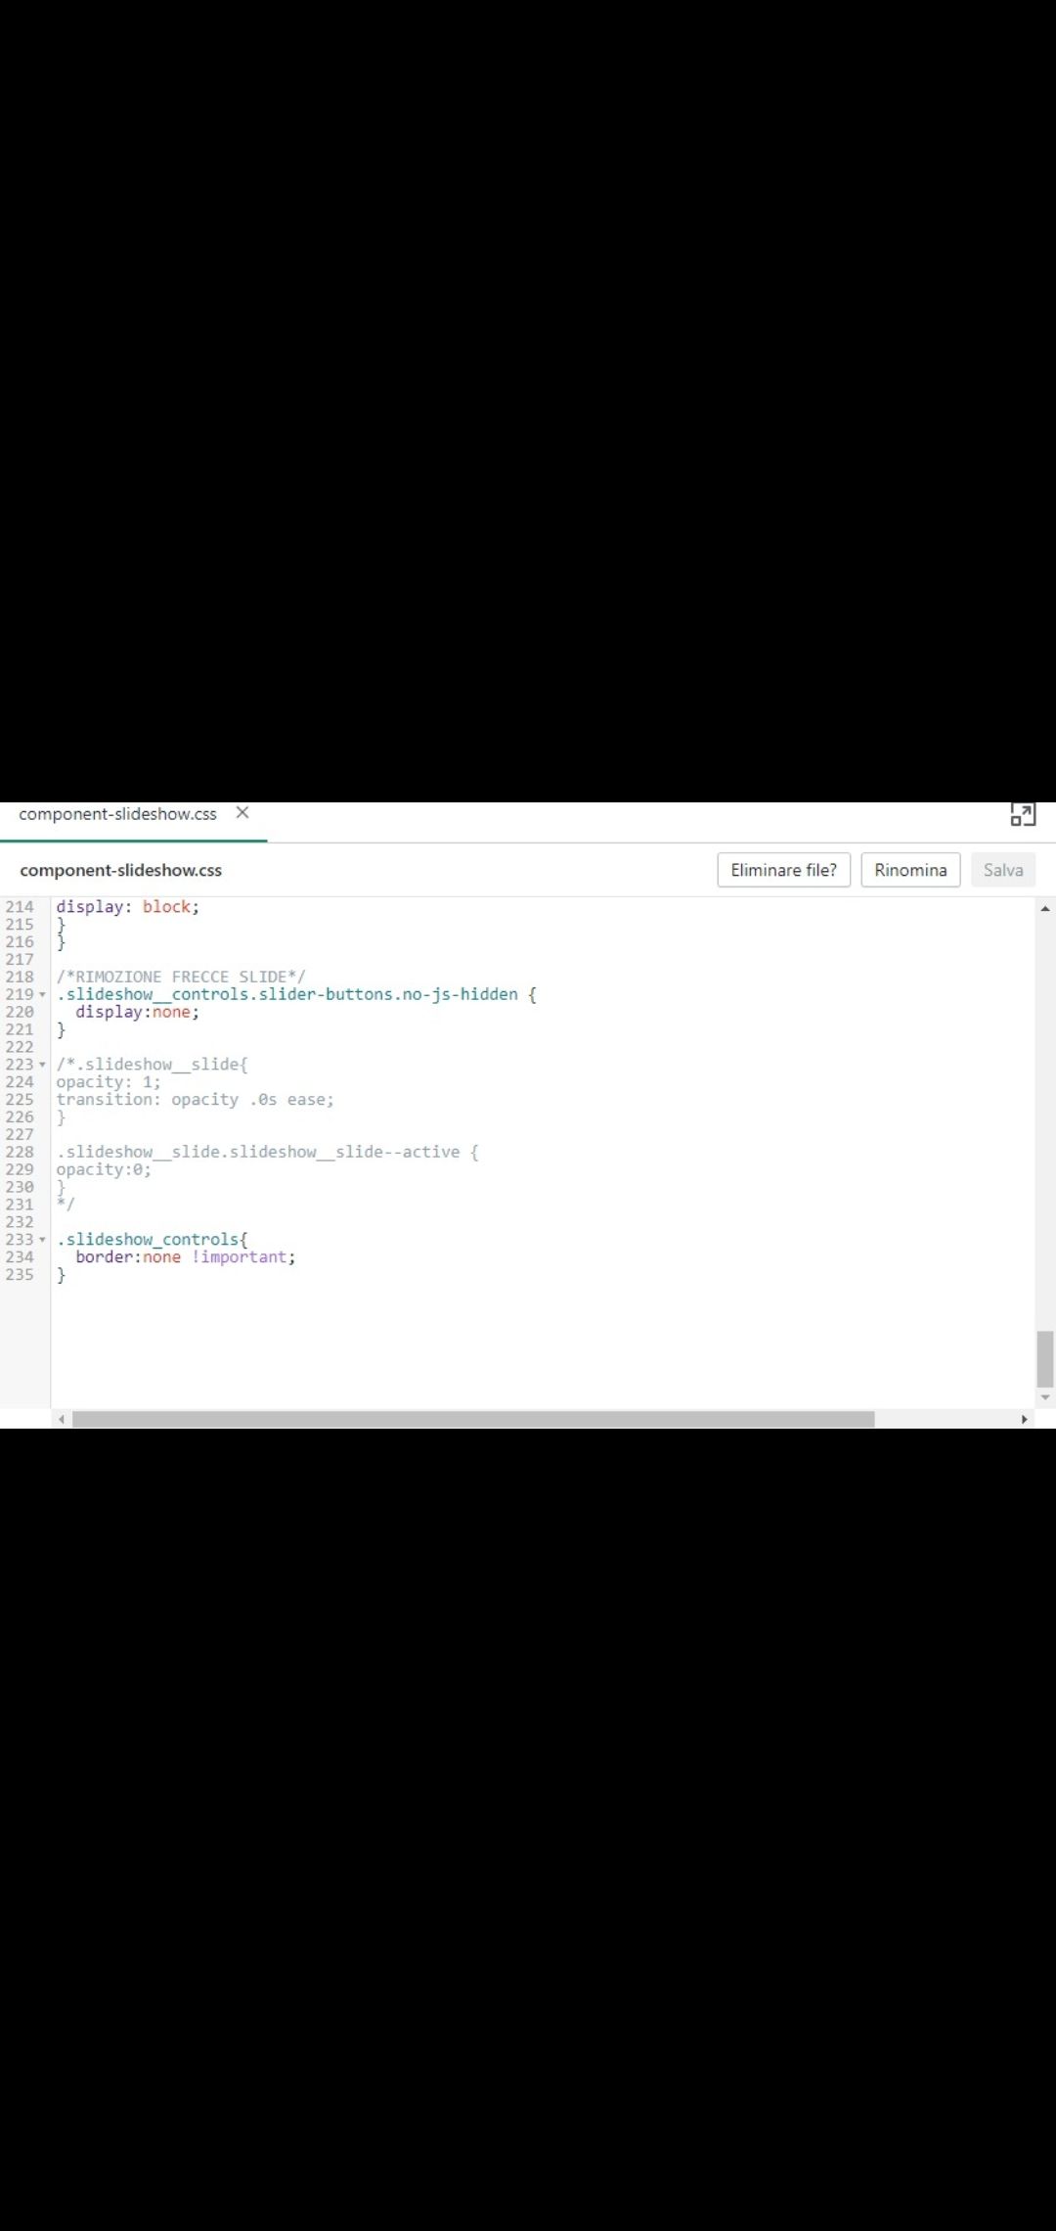1056x2231 pixels.
Task: Click horizontal scrollbar right arrow
Action: [1024, 1419]
